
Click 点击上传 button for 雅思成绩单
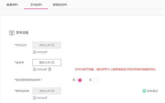[x=47, y=91]
